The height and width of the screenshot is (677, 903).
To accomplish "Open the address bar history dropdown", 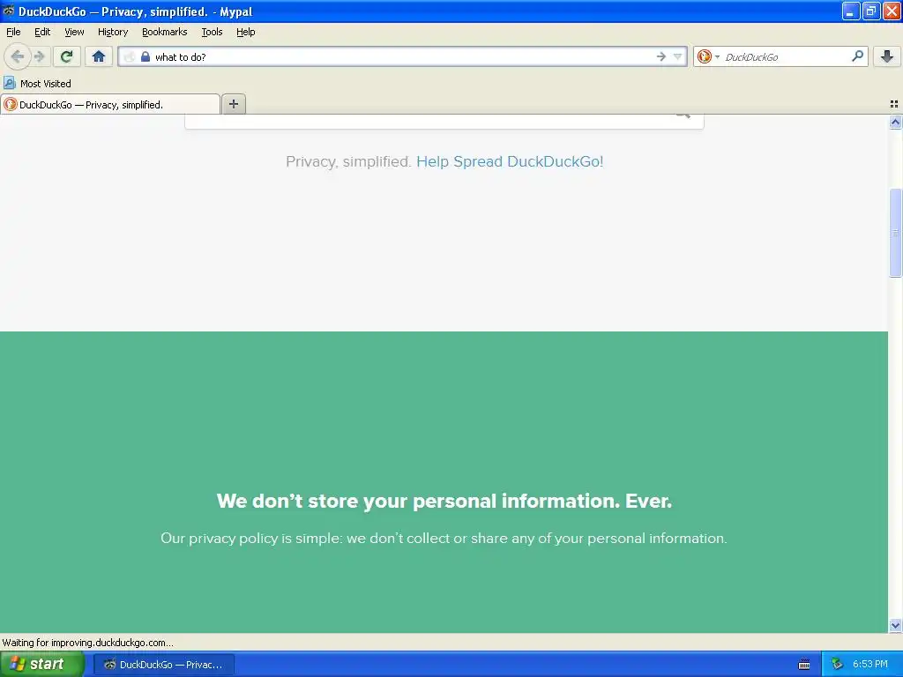I will pyautogui.click(x=678, y=56).
